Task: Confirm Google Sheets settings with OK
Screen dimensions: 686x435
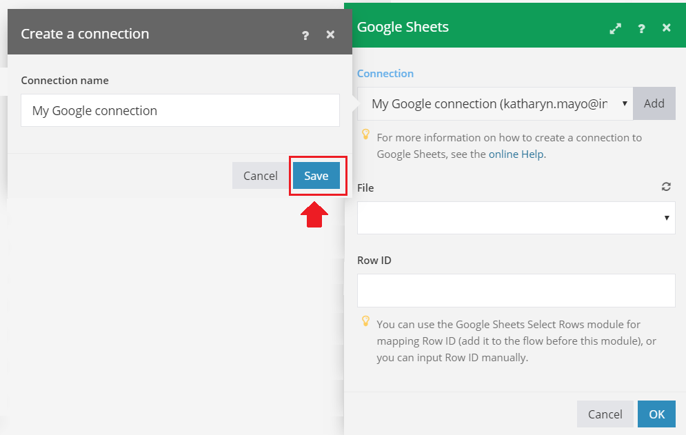Action: [656, 414]
